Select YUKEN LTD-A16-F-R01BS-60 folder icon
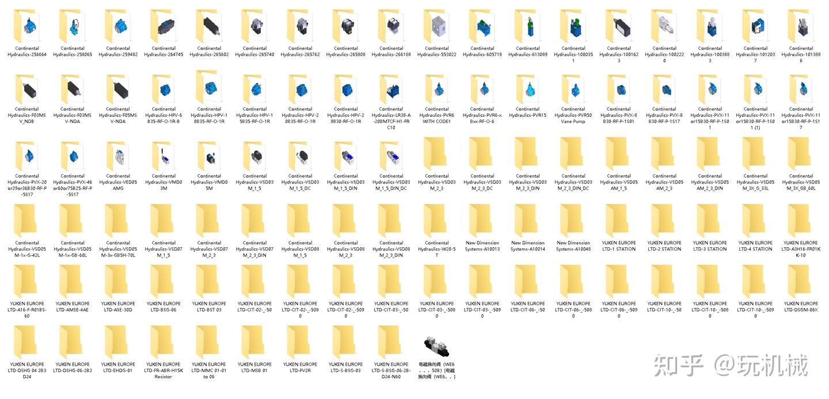This screenshot has height=399, width=829. click(27, 282)
